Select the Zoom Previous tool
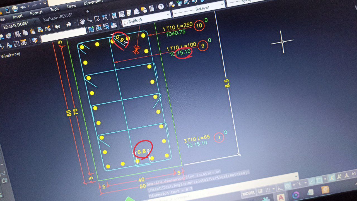 [x=104, y=17]
